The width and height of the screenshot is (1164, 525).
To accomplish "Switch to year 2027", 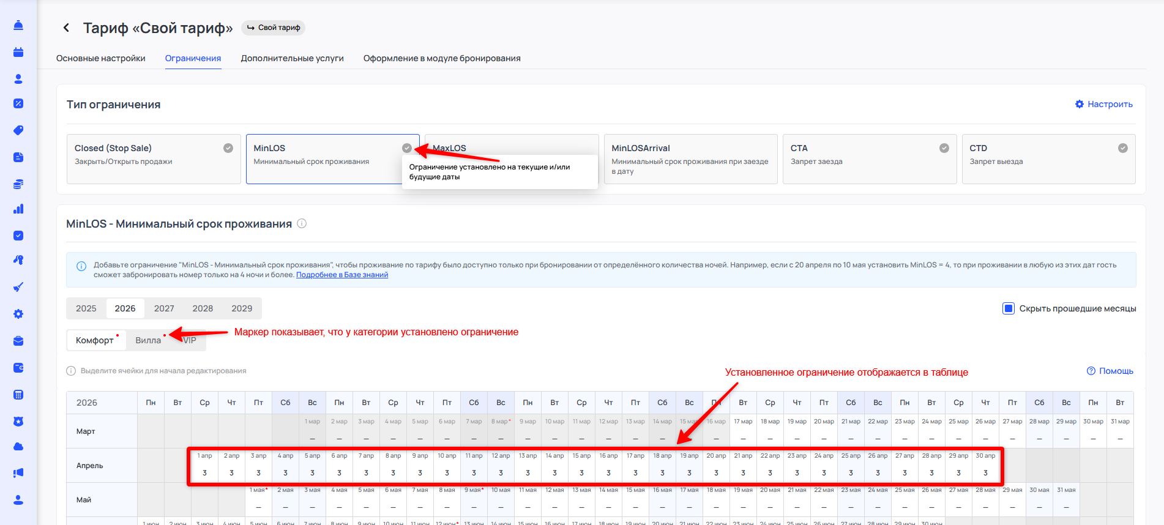I will pyautogui.click(x=164, y=308).
